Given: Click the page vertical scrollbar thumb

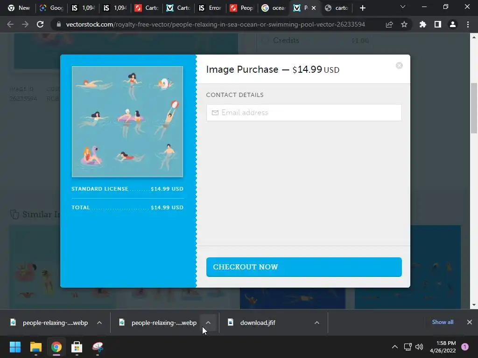Looking at the screenshot, I should click(x=474, y=108).
